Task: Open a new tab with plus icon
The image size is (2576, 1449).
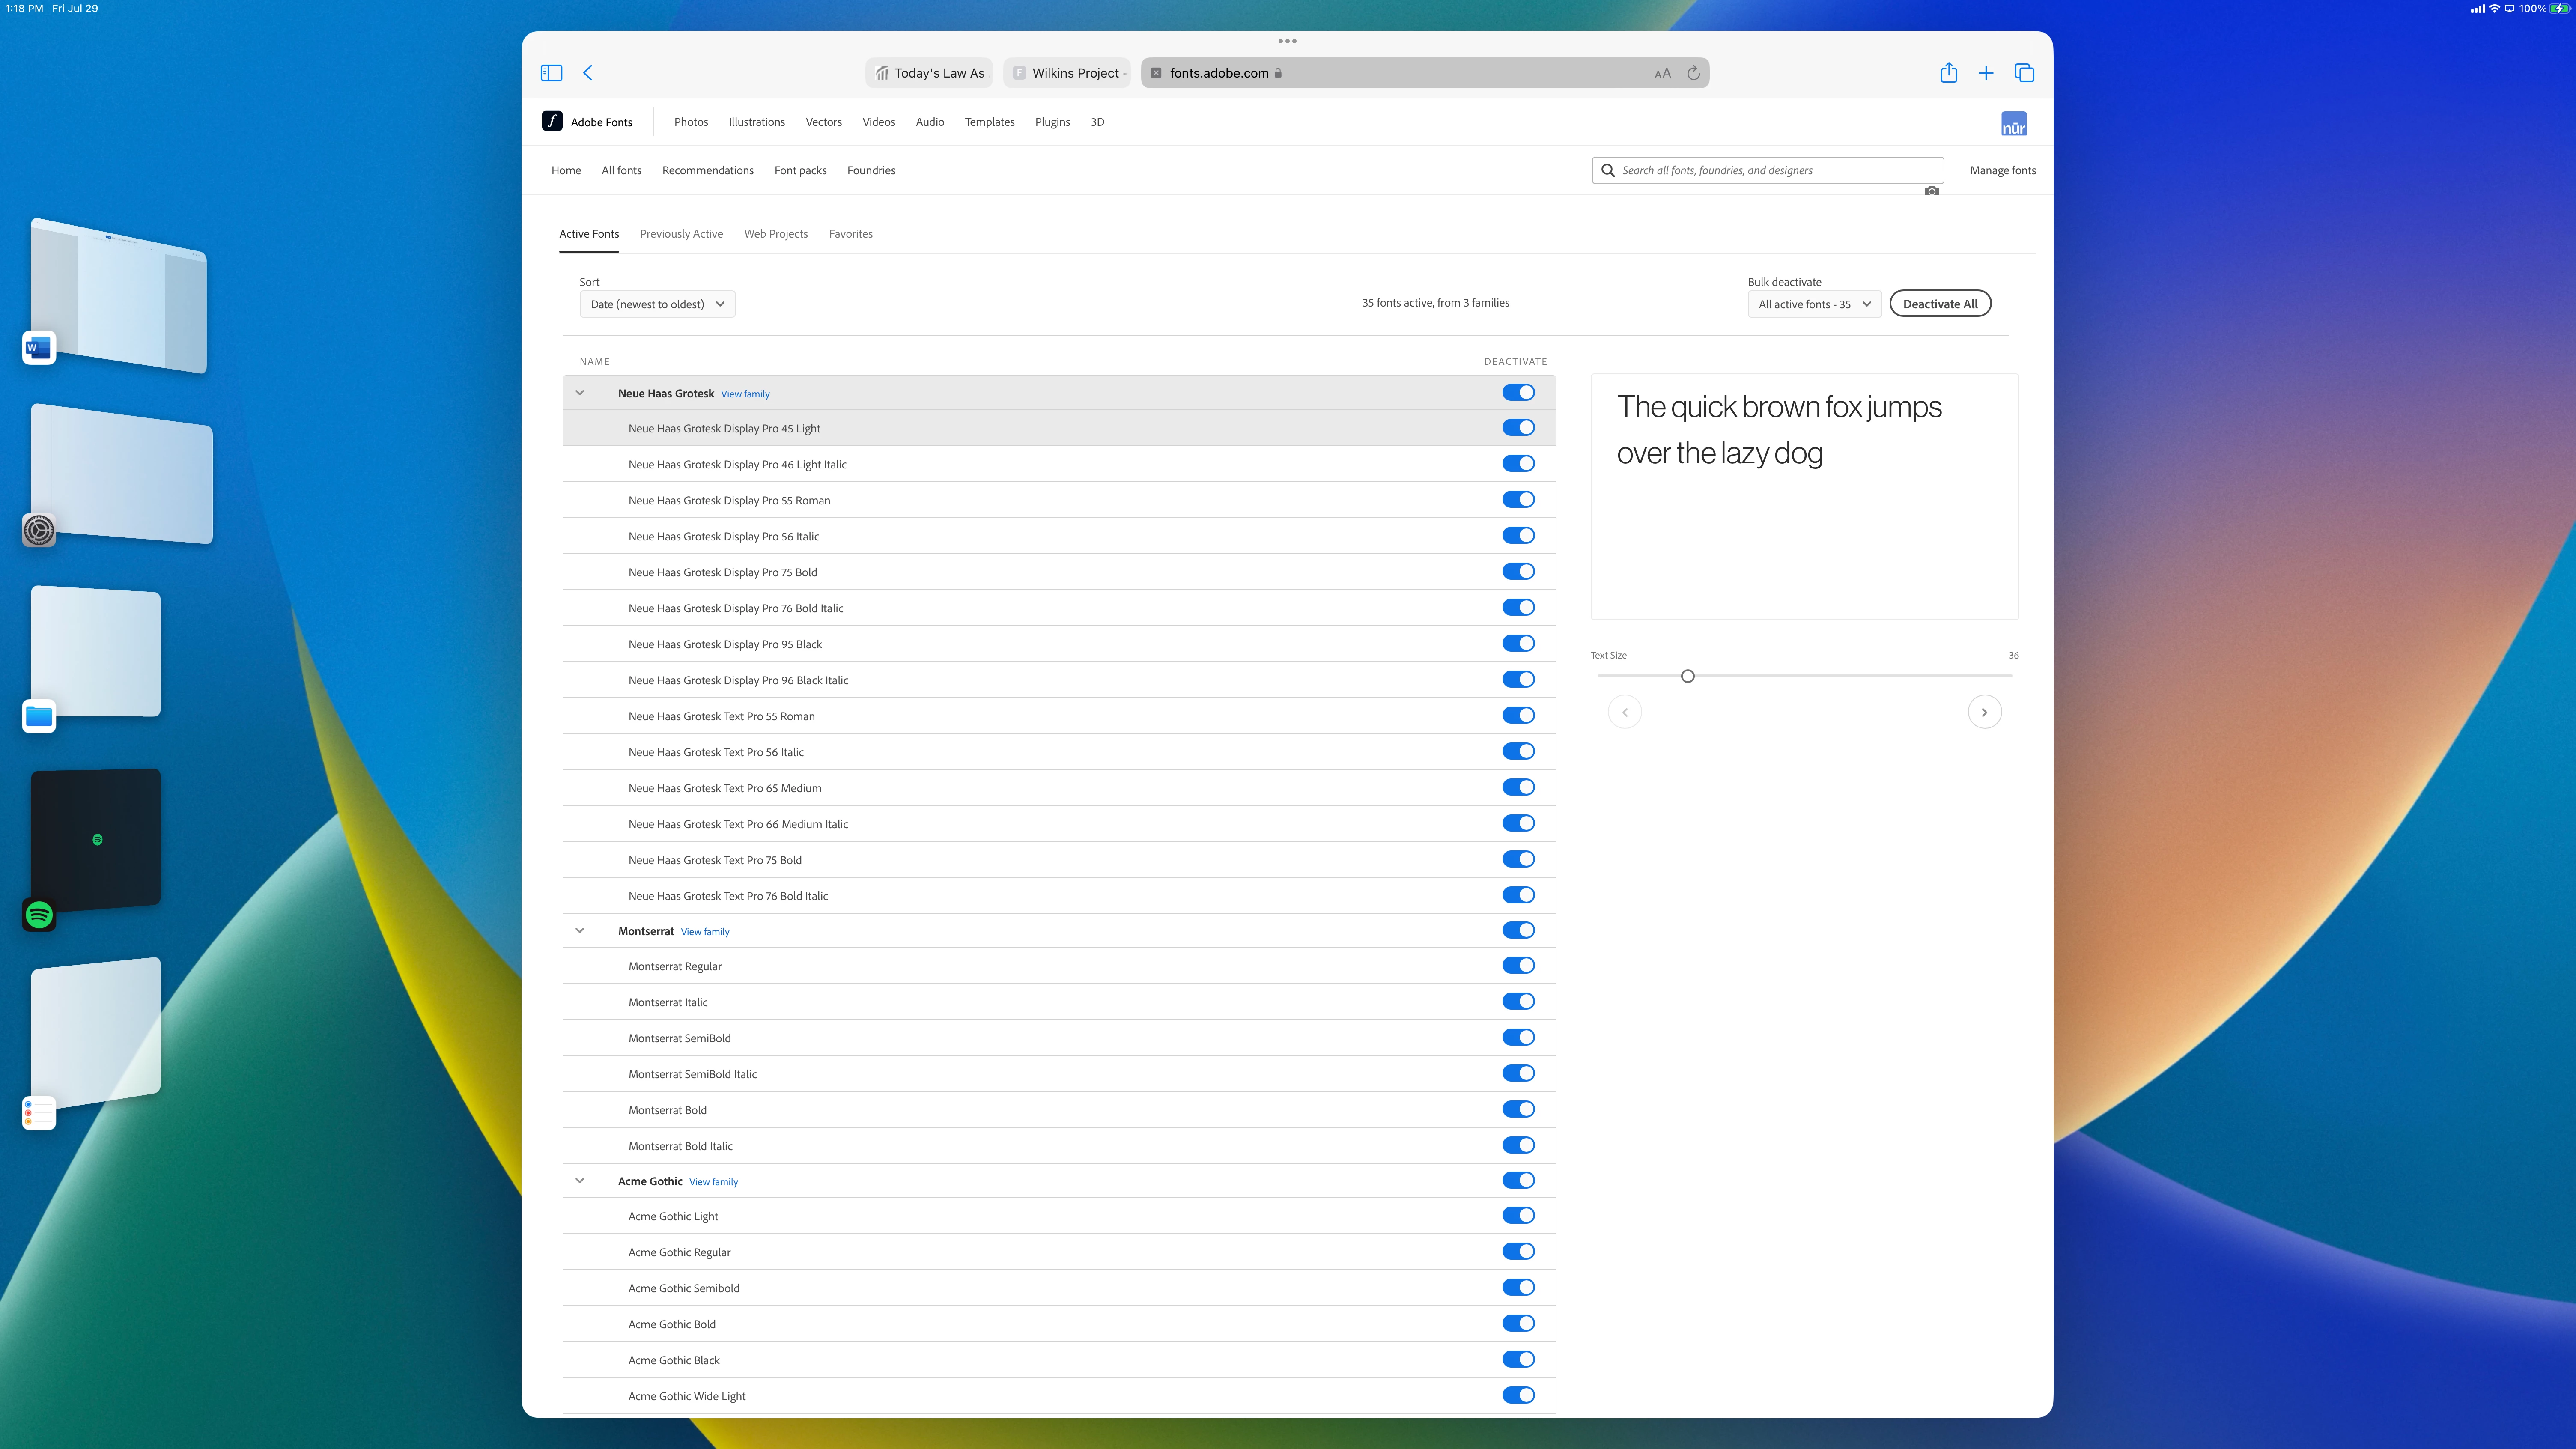Action: [1986, 73]
